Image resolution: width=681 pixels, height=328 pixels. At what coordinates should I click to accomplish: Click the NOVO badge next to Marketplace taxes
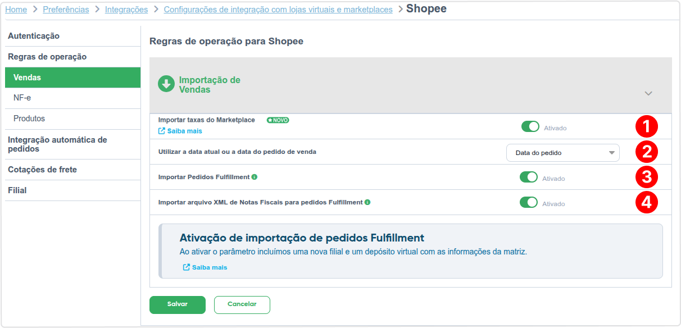(x=278, y=120)
